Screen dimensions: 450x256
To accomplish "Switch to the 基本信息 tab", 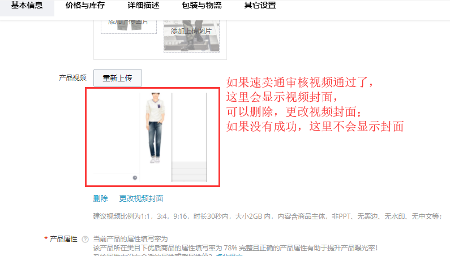I will click(27, 6).
